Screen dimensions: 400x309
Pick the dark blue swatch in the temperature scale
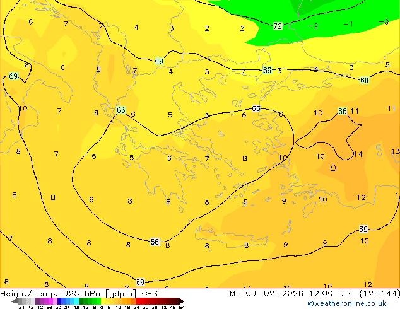[59, 301]
